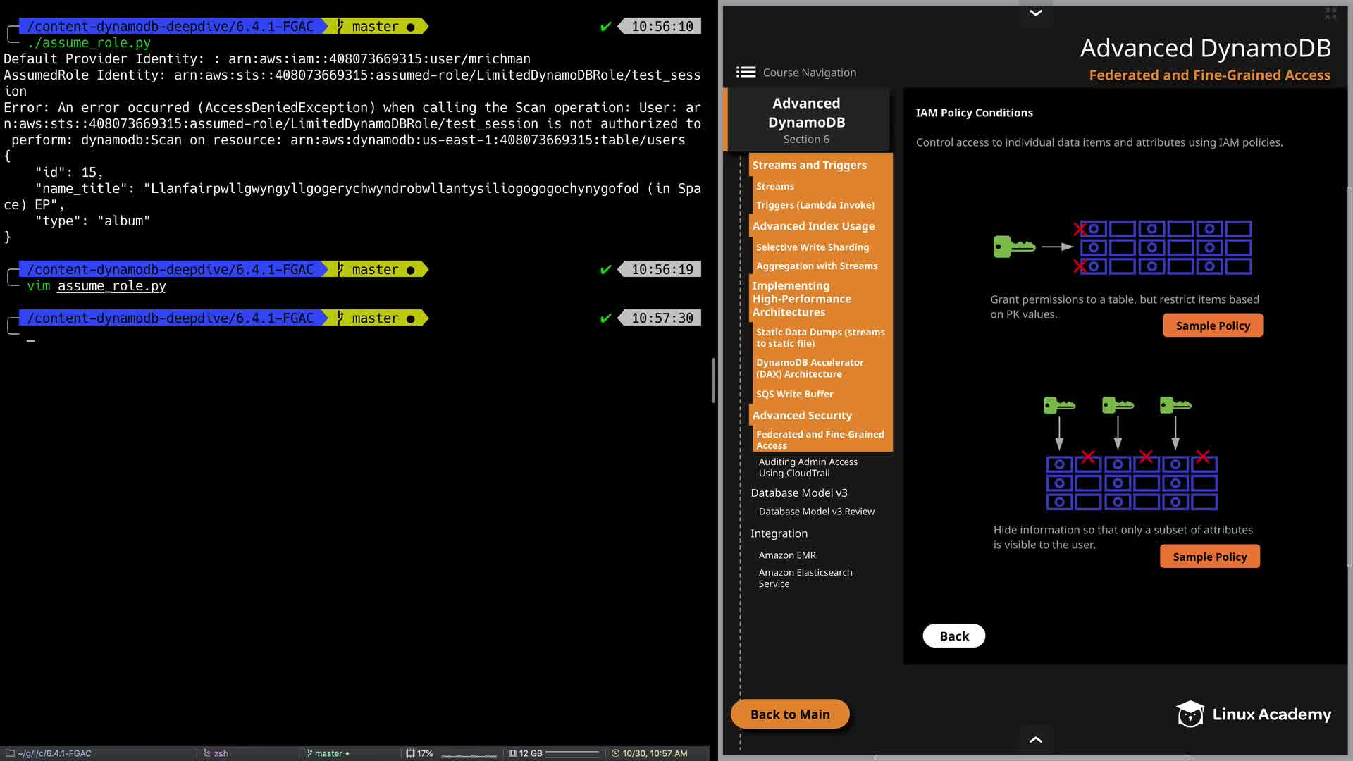The width and height of the screenshot is (1353, 761).
Task: Click the Linux Academy owl logo
Action: point(1190,714)
